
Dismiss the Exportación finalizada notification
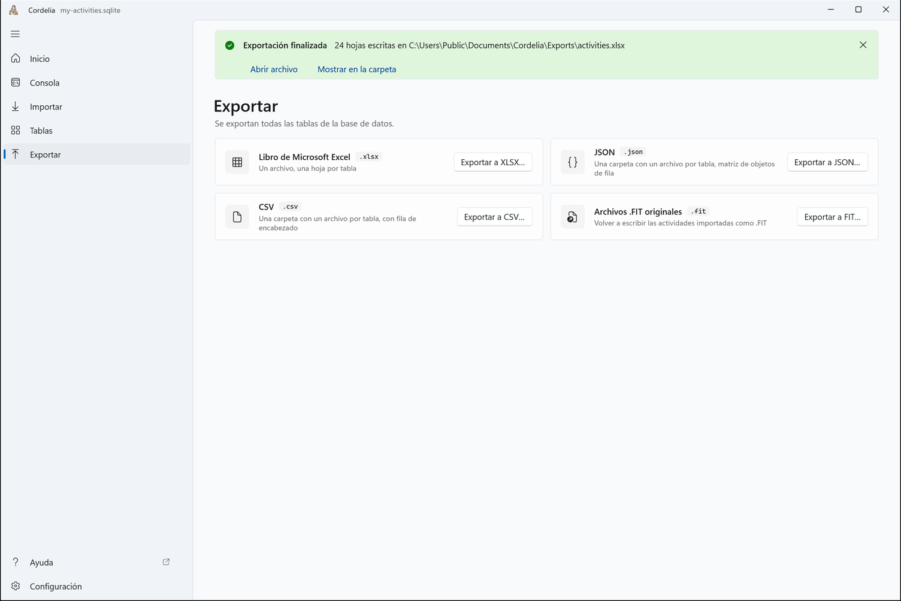(x=863, y=45)
